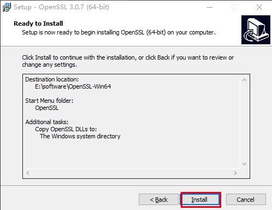Click 'The Windows system directory' line
Image resolution: width=272 pixels, height=210 pixels.
coord(80,136)
